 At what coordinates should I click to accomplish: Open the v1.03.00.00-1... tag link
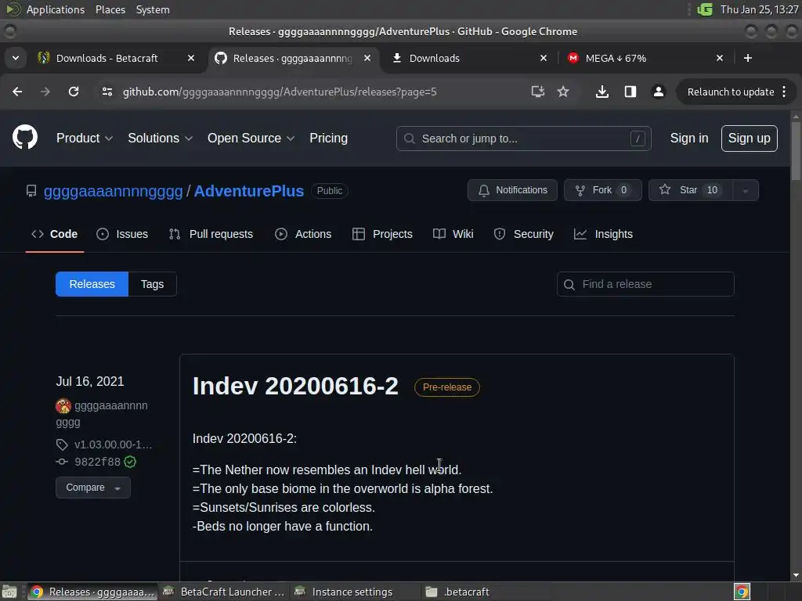(x=113, y=444)
